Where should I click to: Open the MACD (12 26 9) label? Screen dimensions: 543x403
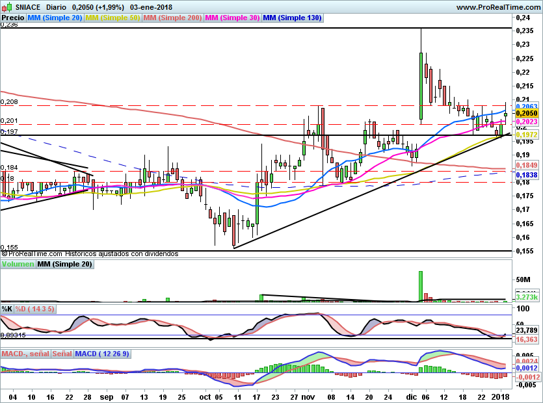pos(102,354)
